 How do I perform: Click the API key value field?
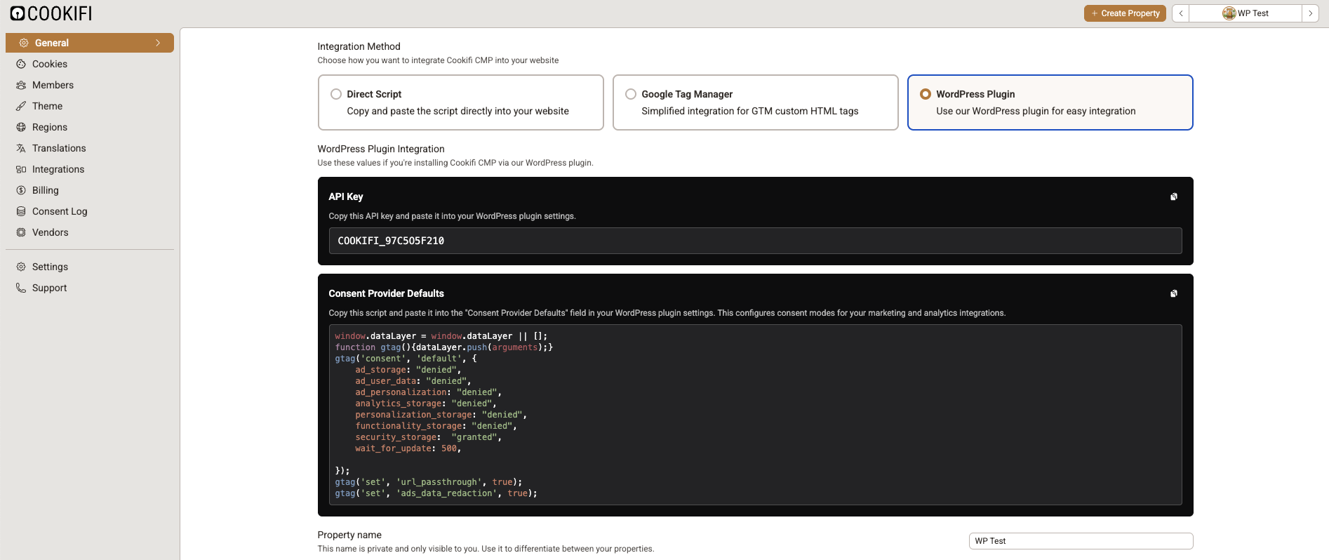point(755,241)
